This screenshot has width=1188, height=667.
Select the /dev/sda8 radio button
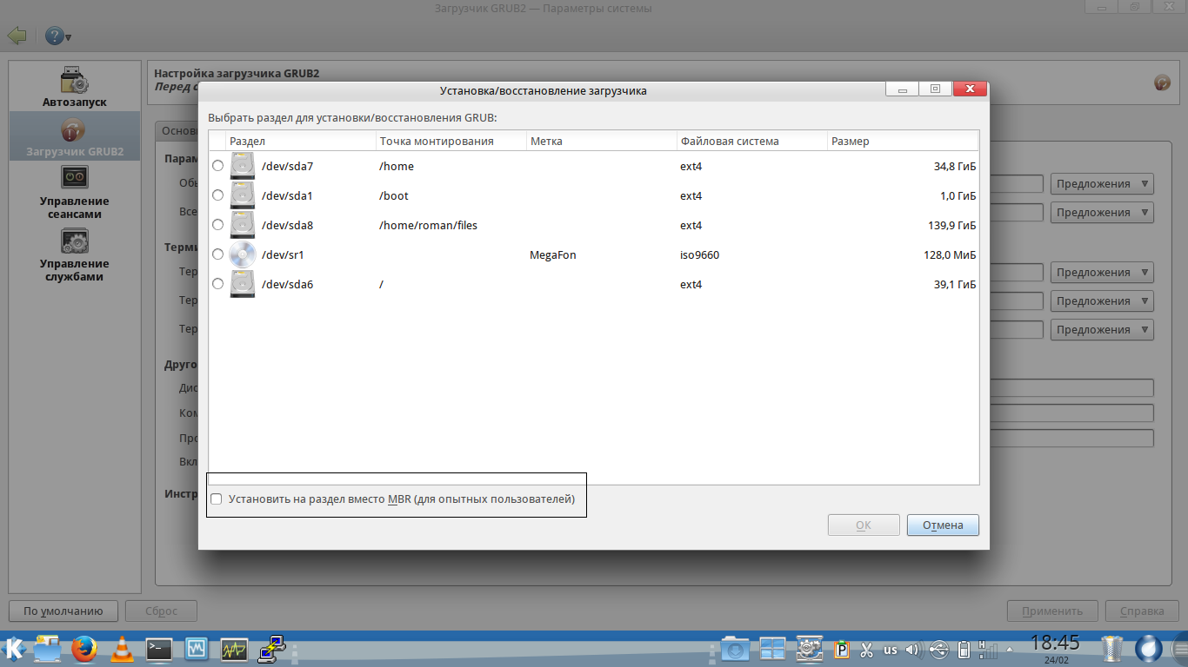pyautogui.click(x=217, y=225)
